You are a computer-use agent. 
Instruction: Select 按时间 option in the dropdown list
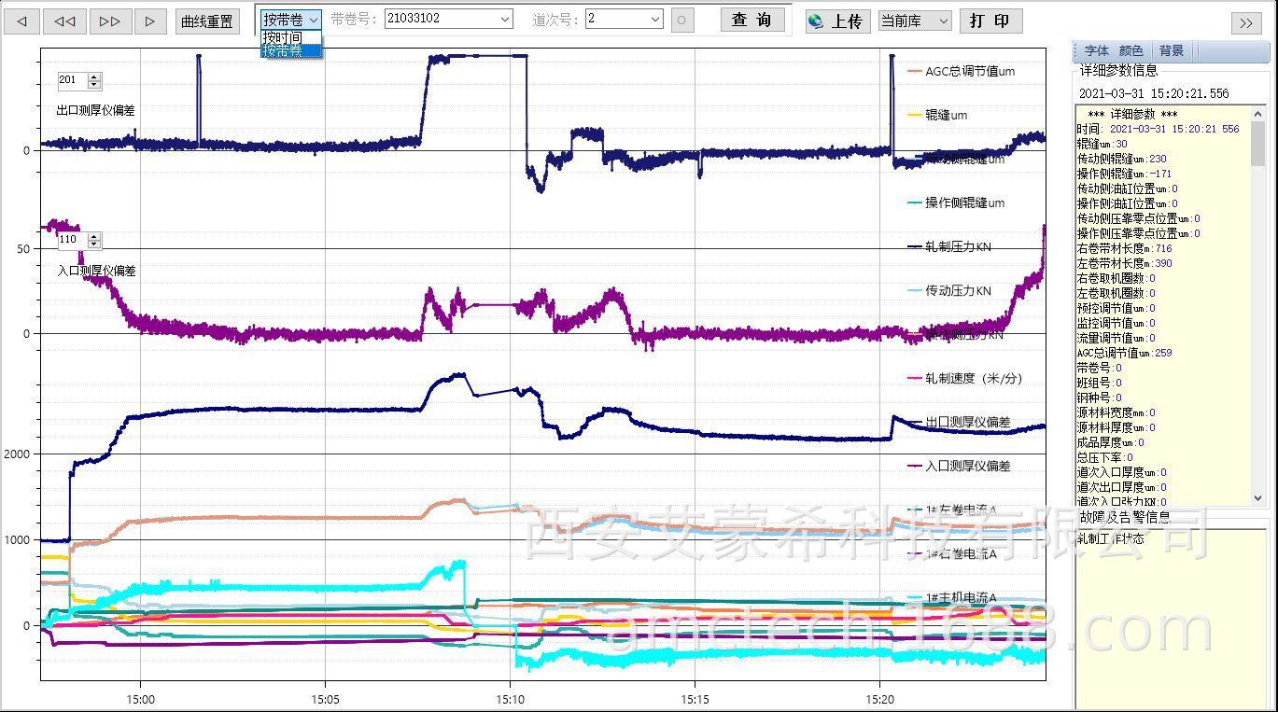point(284,37)
